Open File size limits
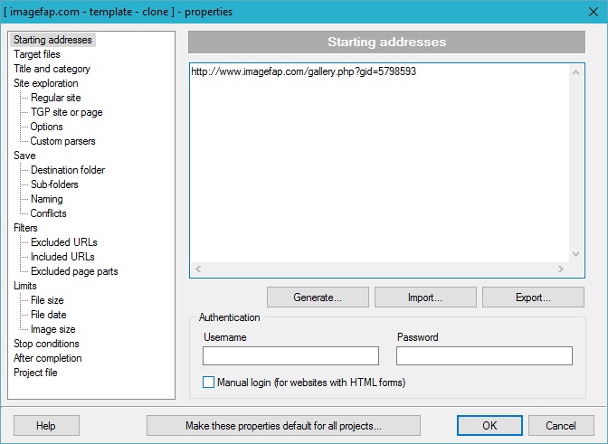Image resolution: width=608 pixels, height=444 pixels. pyautogui.click(x=47, y=300)
